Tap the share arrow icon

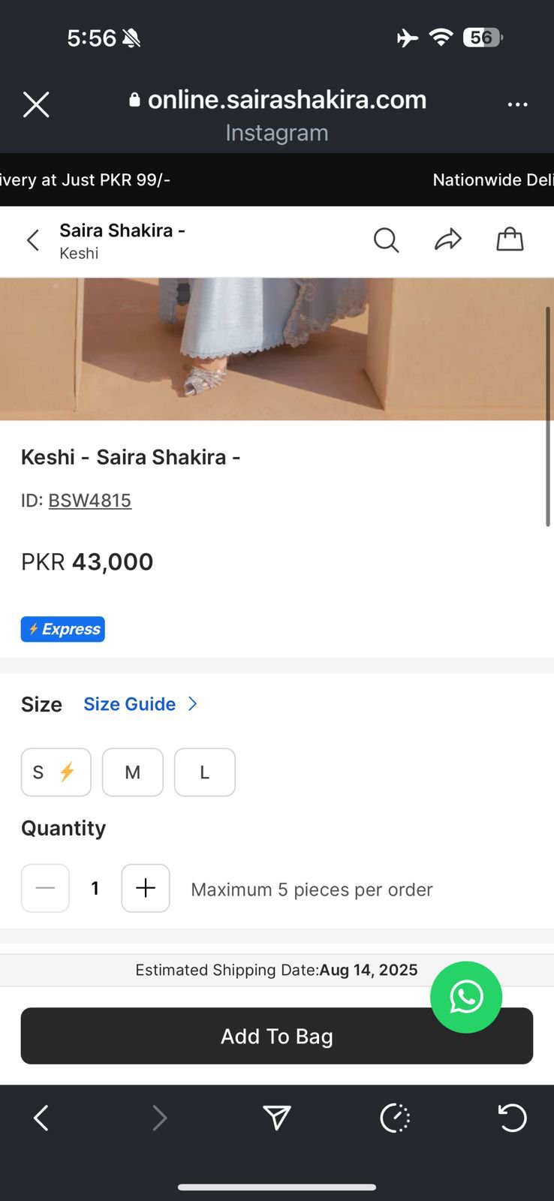pyautogui.click(x=448, y=240)
